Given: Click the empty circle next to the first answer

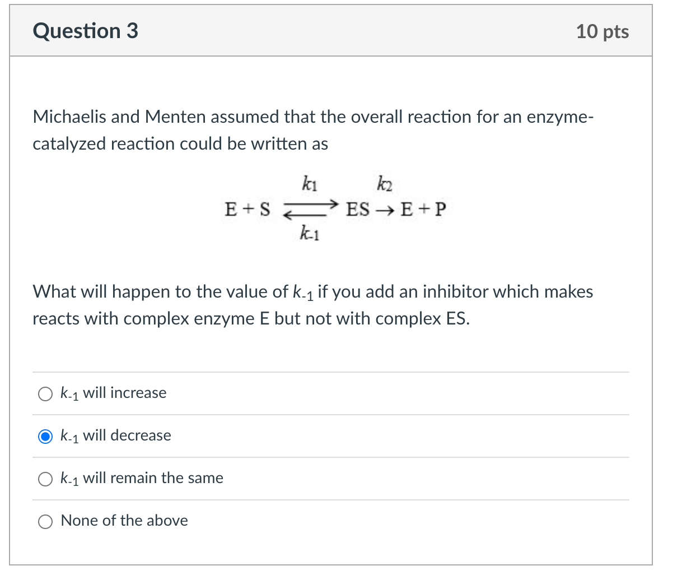Looking at the screenshot, I should [45, 393].
